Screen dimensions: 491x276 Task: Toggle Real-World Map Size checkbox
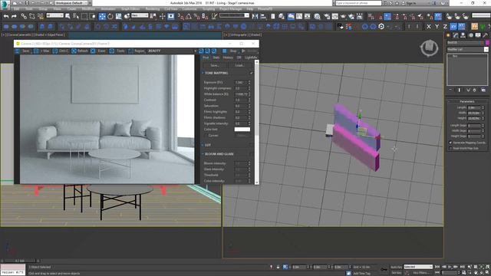(450, 148)
